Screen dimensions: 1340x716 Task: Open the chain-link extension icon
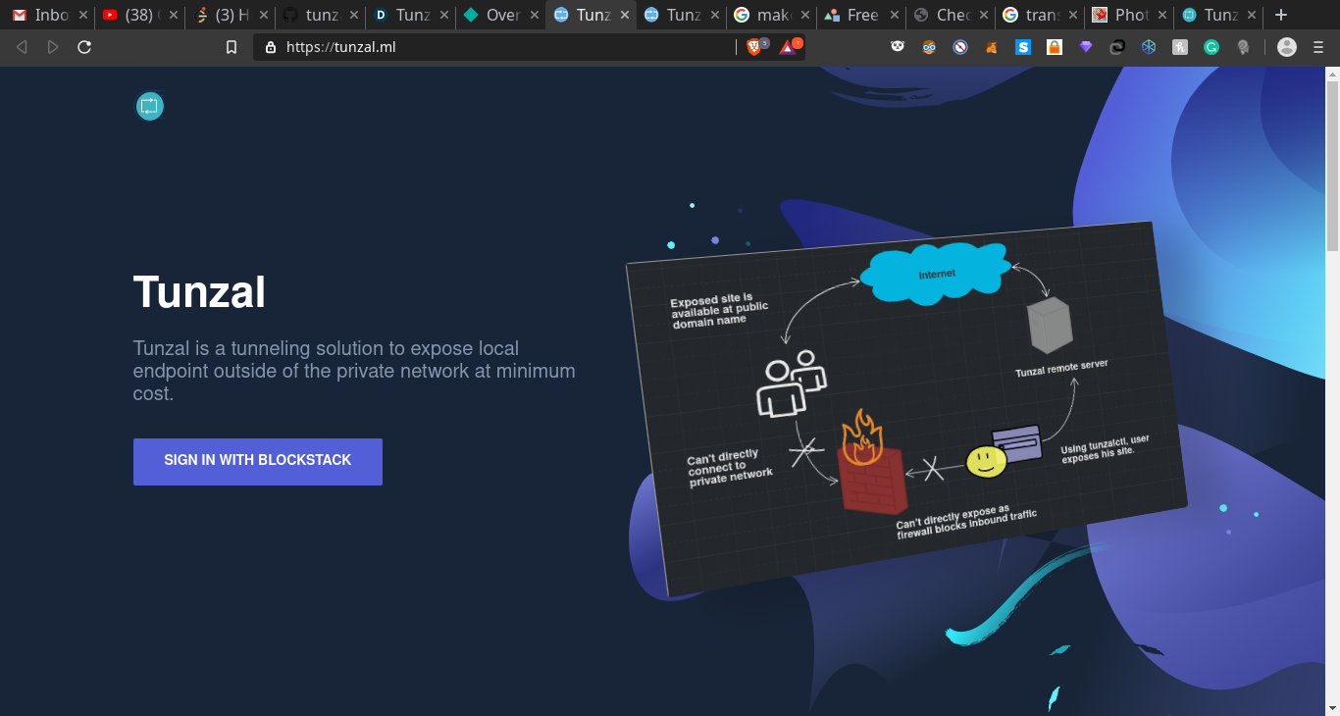click(x=1117, y=46)
